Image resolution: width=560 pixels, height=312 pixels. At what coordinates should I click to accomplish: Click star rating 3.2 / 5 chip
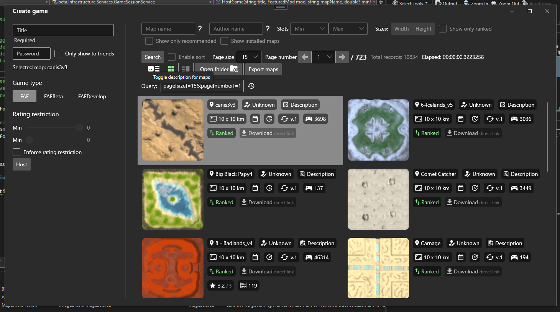click(220, 286)
